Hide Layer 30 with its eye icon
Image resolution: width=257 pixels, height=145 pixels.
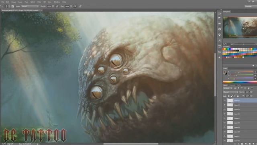(x=224, y=123)
